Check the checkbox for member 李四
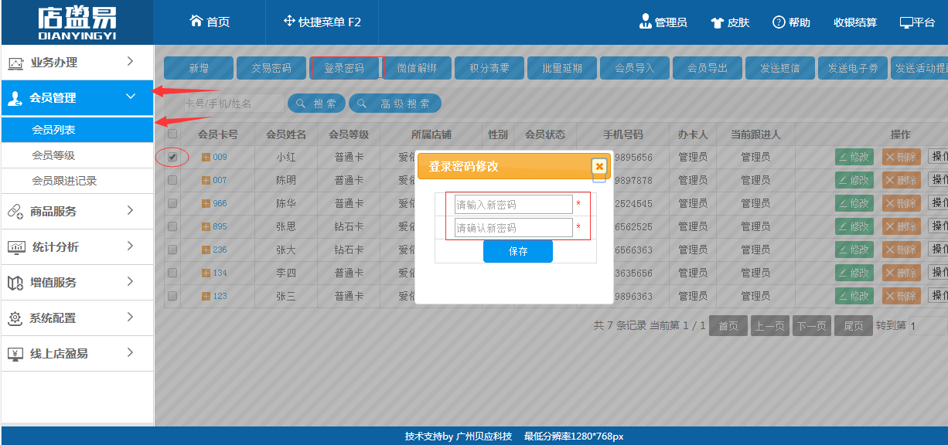The height and width of the screenshot is (445, 948). 172,273
